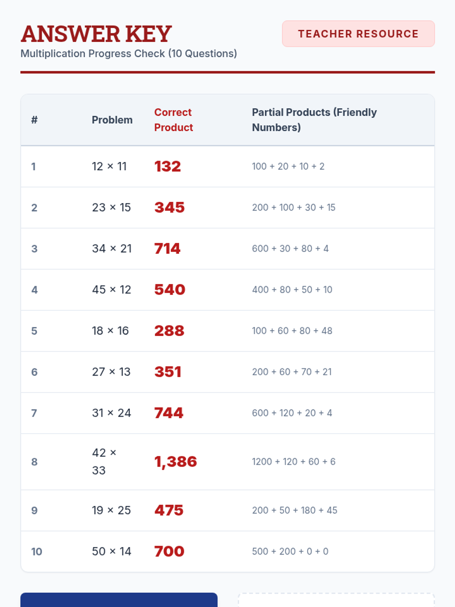This screenshot has width=455, height=607.
Task: Select the 42 × 33 problem cell
Action: coord(104,461)
